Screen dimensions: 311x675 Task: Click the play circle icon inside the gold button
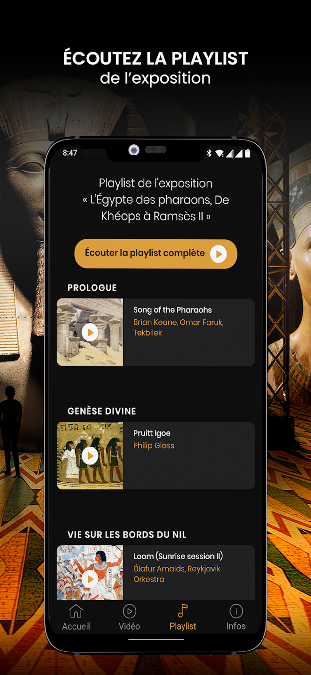[x=218, y=254]
